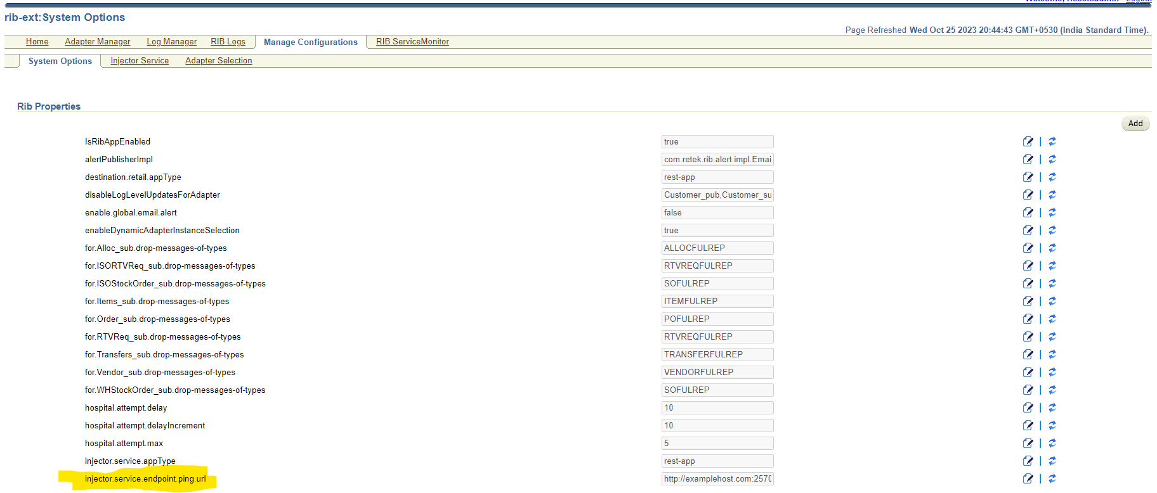
Task: Open Injector Service sub-tab
Action: [140, 60]
